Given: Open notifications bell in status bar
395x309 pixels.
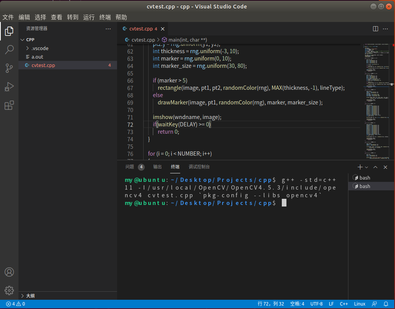Looking at the screenshot, I should (386, 304).
